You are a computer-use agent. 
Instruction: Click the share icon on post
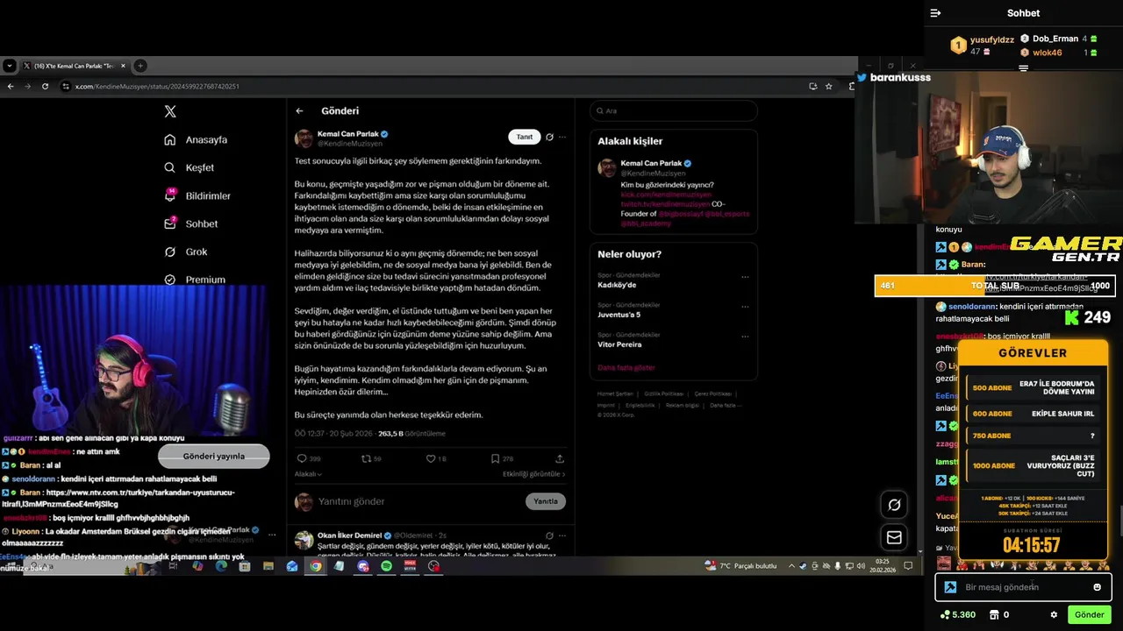pyautogui.click(x=560, y=458)
